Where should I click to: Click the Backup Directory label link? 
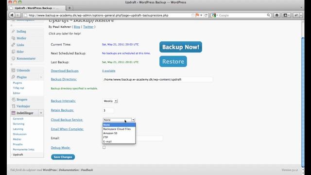64,79
